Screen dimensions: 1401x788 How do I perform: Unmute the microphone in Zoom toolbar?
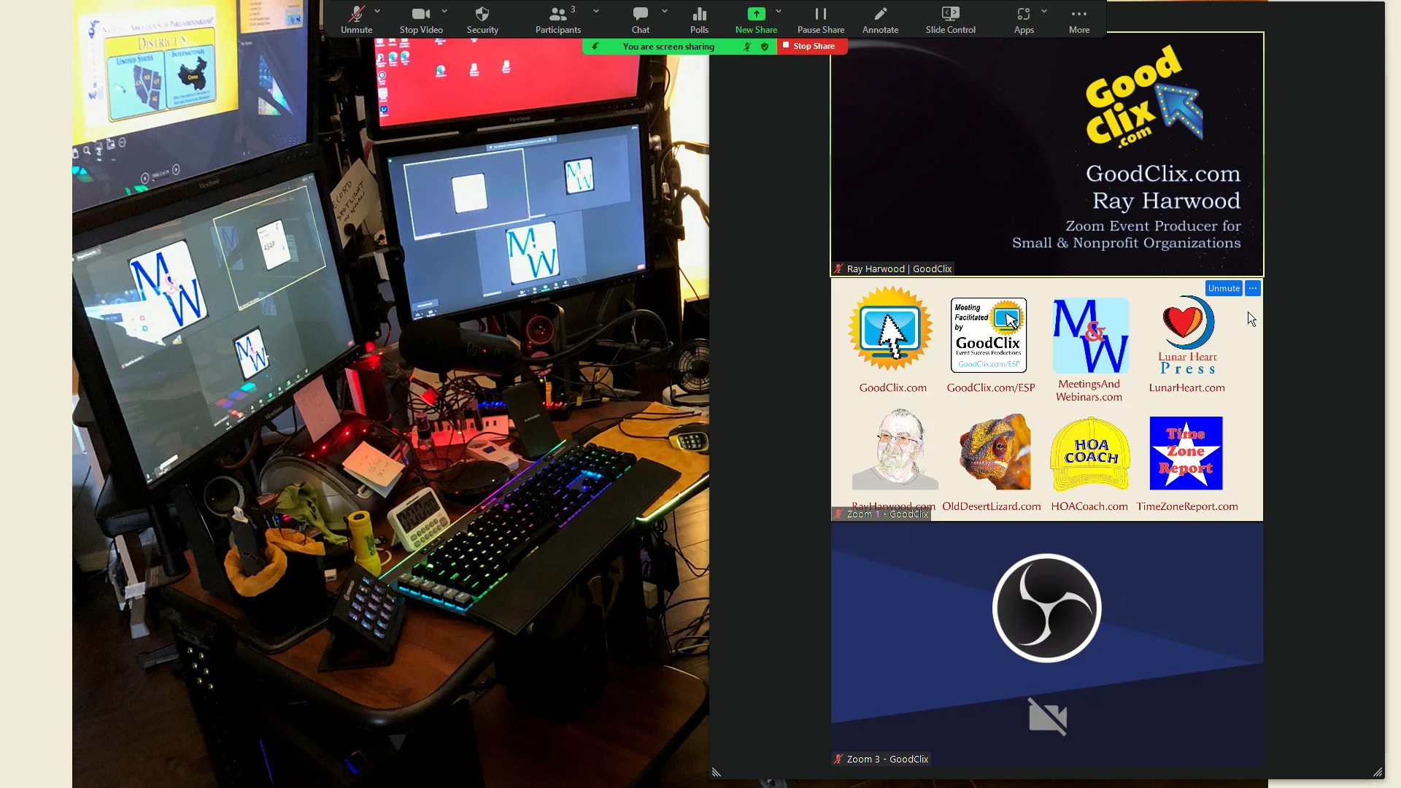pos(356,20)
